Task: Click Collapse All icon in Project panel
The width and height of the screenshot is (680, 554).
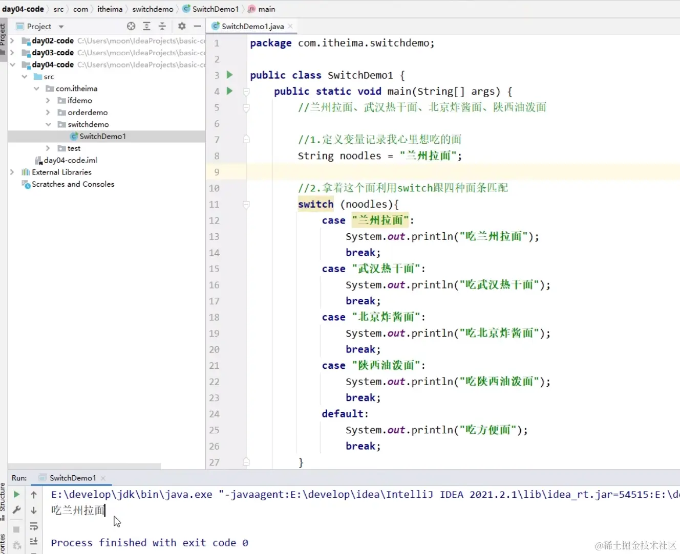Action: tap(162, 26)
